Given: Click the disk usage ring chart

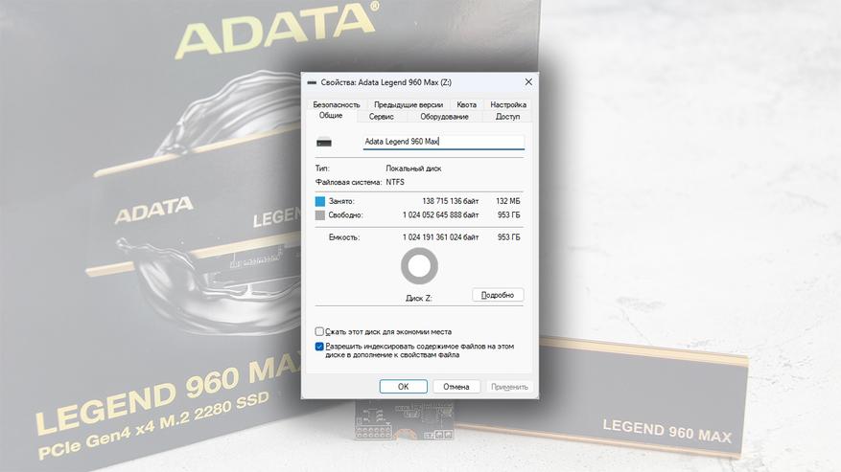Looking at the screenshot, I should [419, 266].
